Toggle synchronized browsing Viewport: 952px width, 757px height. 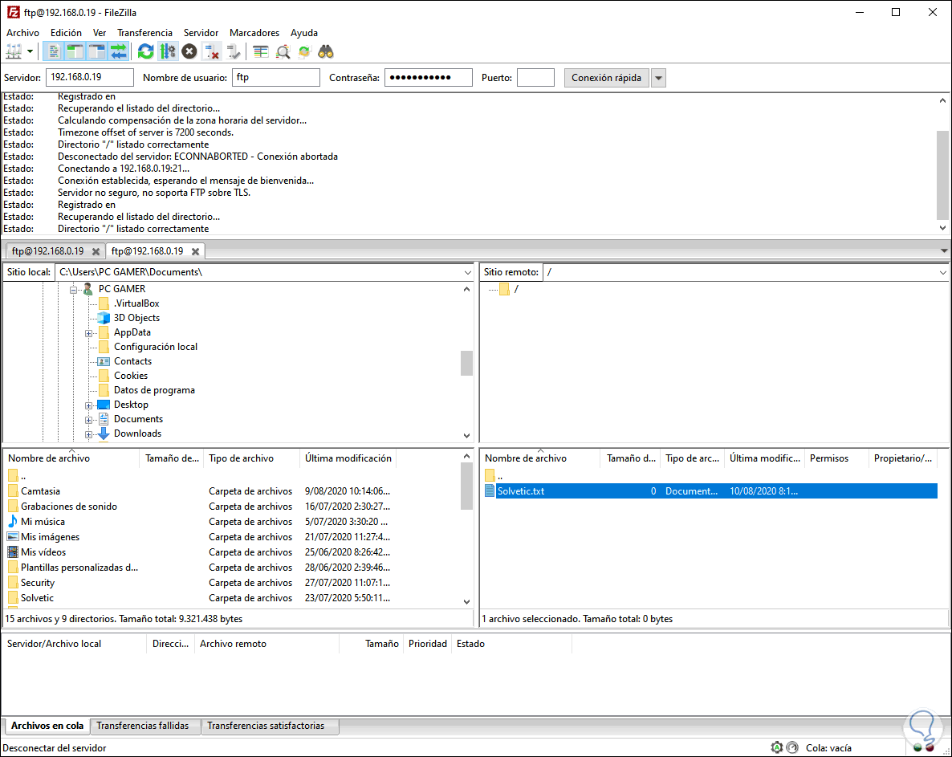304,51
